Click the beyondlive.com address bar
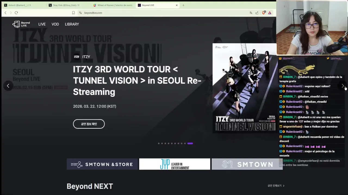 pos(163,13)
